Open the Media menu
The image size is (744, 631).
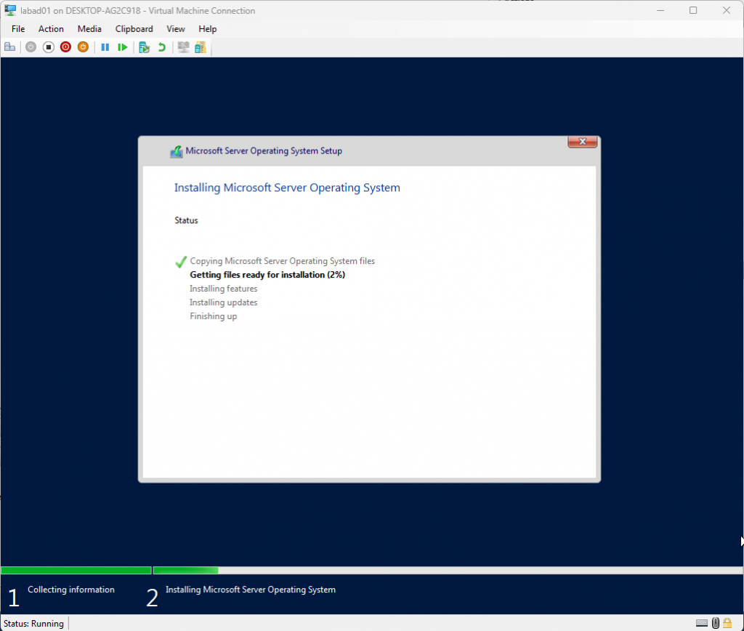click(89, 29)
